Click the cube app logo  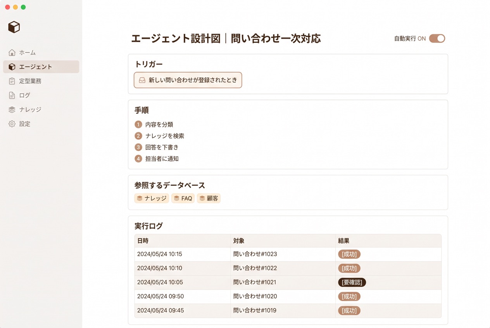tap(14, 27)
